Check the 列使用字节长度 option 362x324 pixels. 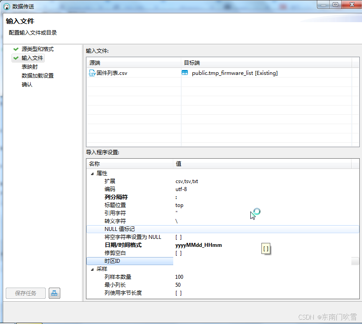(x=178, y=293)
